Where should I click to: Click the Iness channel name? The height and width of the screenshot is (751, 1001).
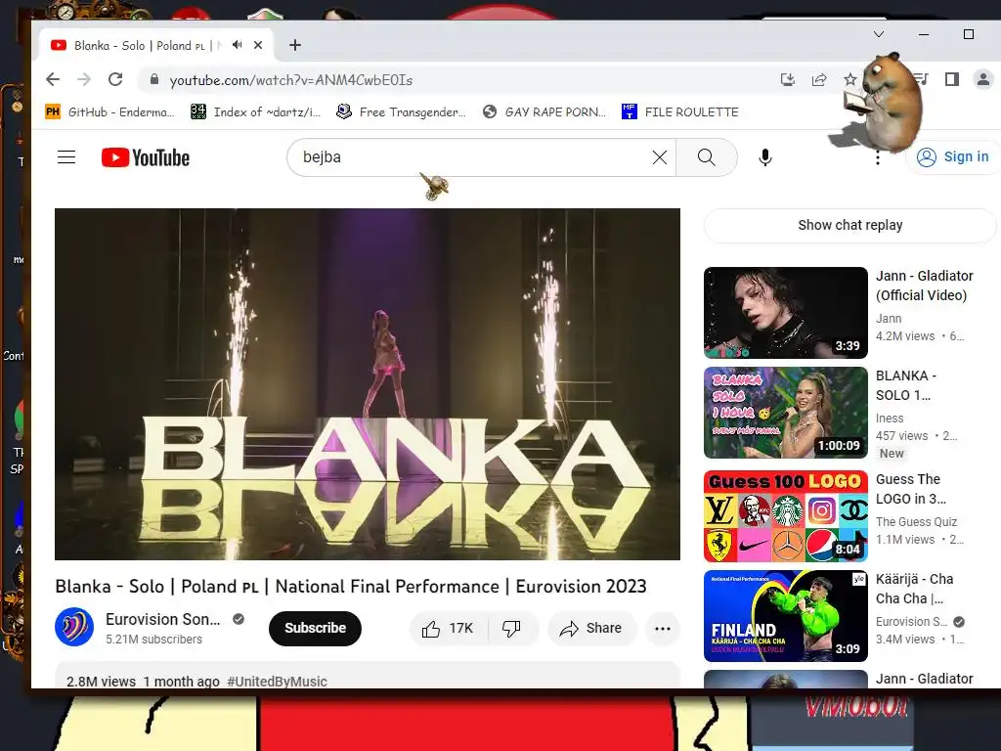(890, 419)
